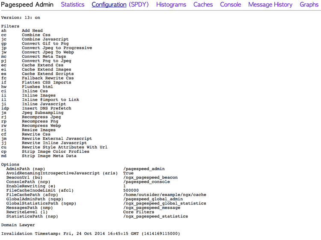Select the 'Invalidation Timestamp' line
This screenshot has width=321, height=240.
[90, 234]
